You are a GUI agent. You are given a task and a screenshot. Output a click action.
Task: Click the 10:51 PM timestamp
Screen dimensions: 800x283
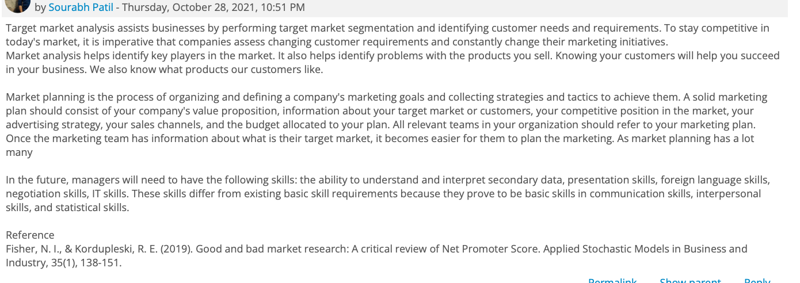(x=287, y=7)
